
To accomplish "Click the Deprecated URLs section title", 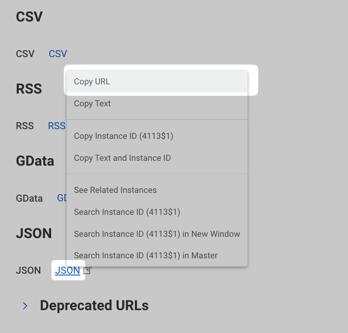I will pyautogui.click(x=94, y=305).
